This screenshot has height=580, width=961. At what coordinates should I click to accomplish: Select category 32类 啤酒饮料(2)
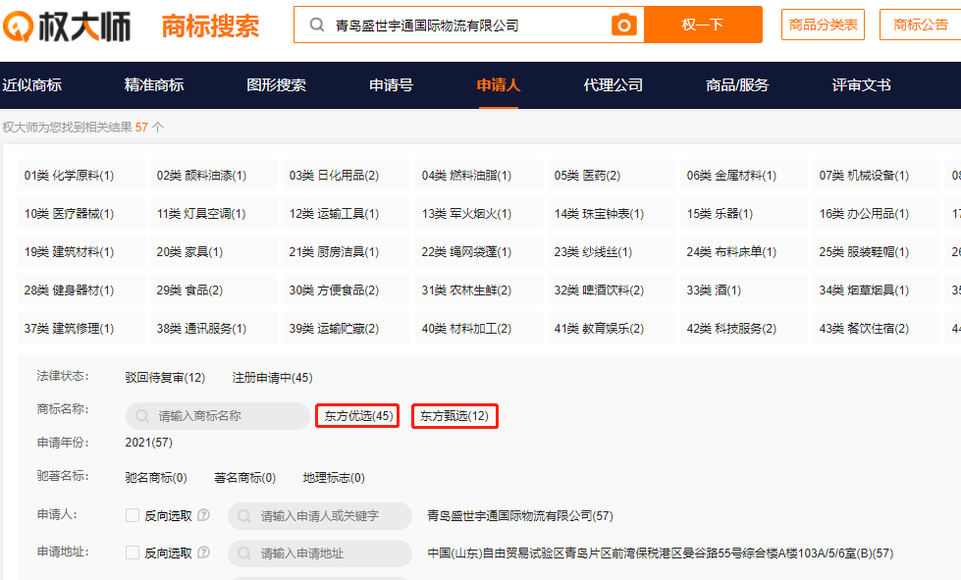point(611,290)
